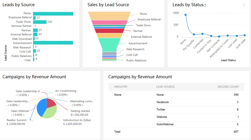Screen dimensions: 251x140
Task: Click the red Partner funnel segment
Action: click(x=109, y=31)
